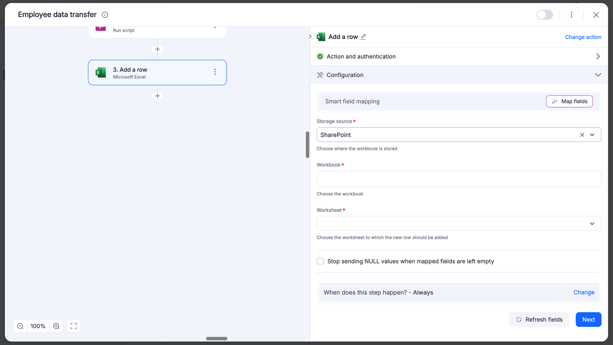Image resolution: width=613 pixels, height=345 pixels.
Task: Click the pencil icon to rename Add a row
Action: pos(363,37)
